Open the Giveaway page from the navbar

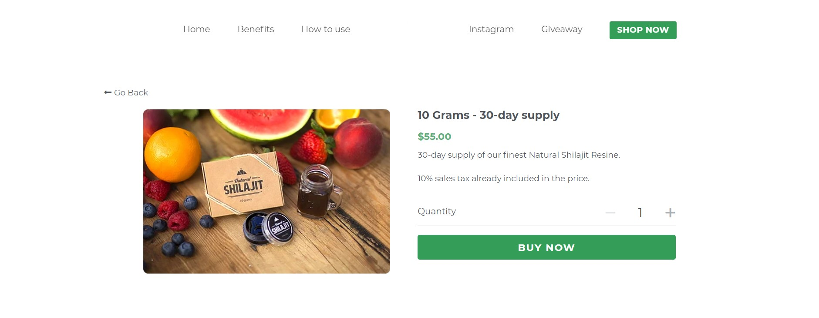coord(561,29)
